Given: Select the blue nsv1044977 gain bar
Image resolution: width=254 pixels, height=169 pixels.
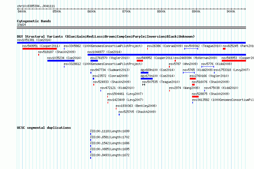Looking at the screenshot, I should click(x=167, y=55).
